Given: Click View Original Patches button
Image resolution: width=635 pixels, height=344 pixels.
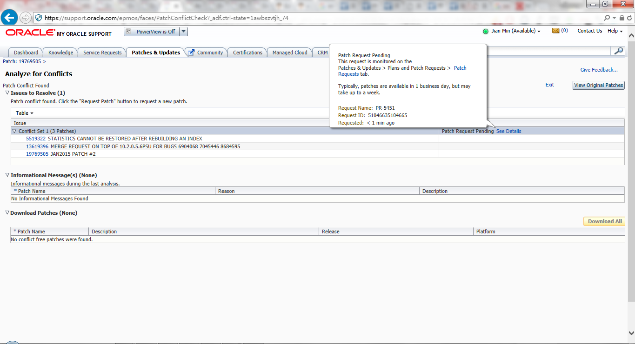Looking at the screenshot, I should pos(598,85).
